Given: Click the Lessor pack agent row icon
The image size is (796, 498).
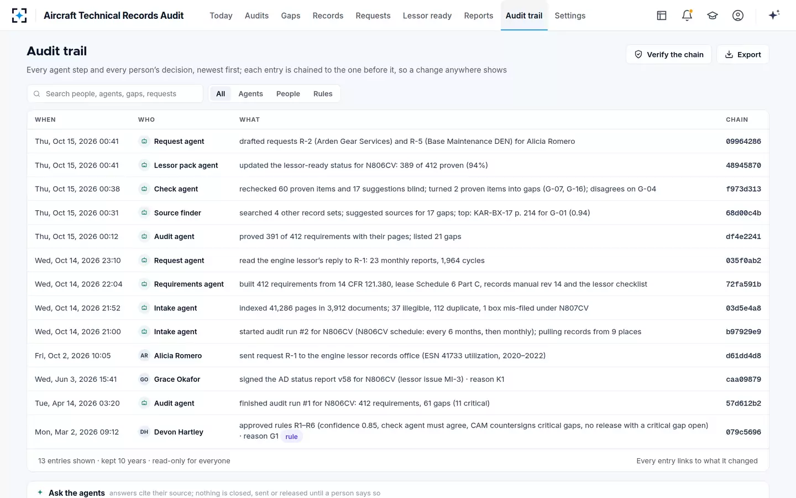Looking at the screenshot, I should (x=144, y=165).
